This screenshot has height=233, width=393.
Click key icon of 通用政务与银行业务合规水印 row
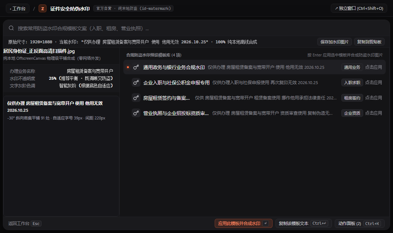coord(136,67)
